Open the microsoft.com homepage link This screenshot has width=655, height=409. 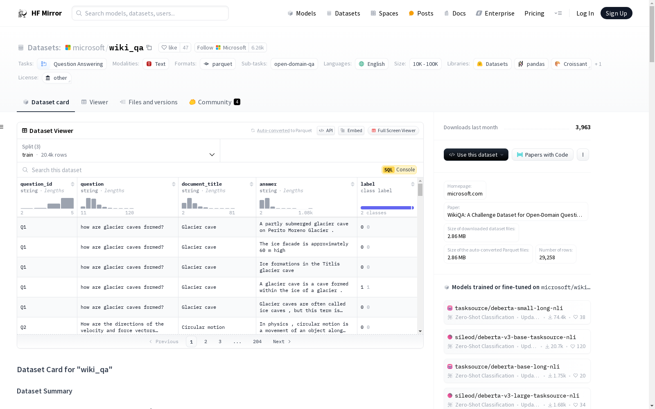[465, 194]
